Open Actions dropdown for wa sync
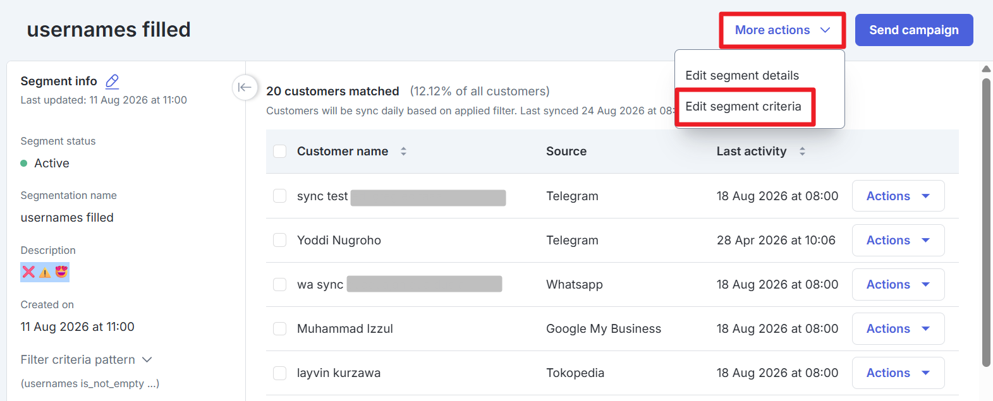 pyautogui.click(x=898, y=284)
